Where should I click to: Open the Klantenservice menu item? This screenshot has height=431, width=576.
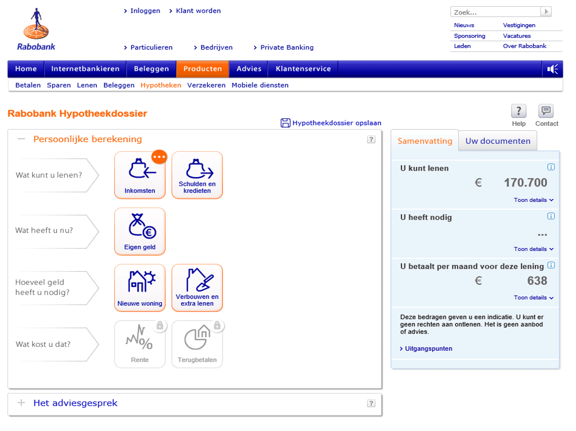click(x=303, y=69)
